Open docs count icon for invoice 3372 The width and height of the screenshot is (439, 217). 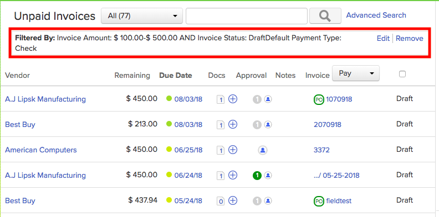click(x=221, y=150)
